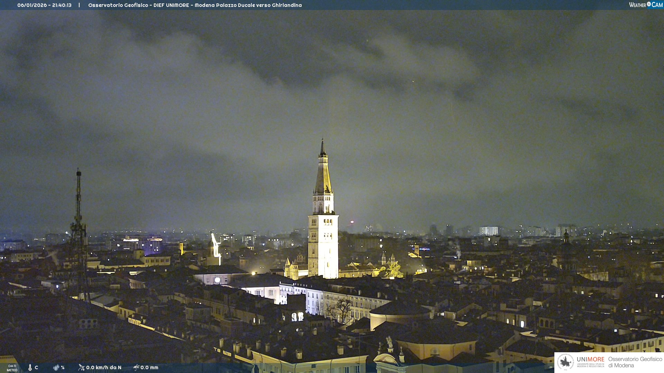Click the UNIMORE logo text
The width and height of the screenshot is (664, 373).
(x=590, y=360)
